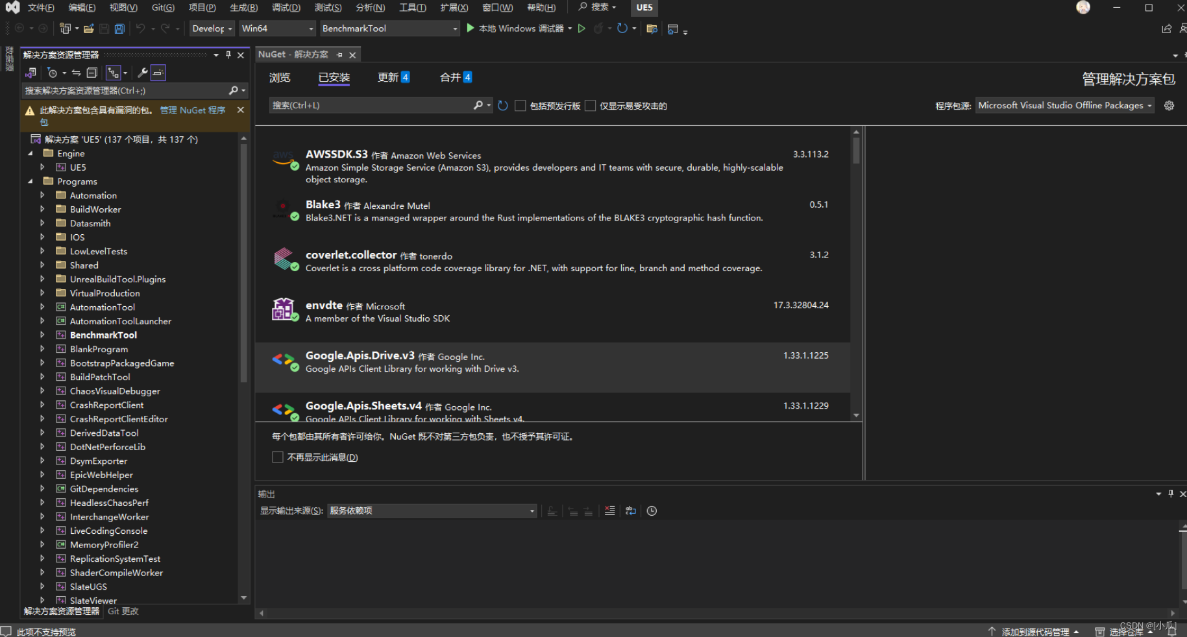Switch to the Updates NuGet tab
The width and height of the screenshot is (1187, 637).
393,77
